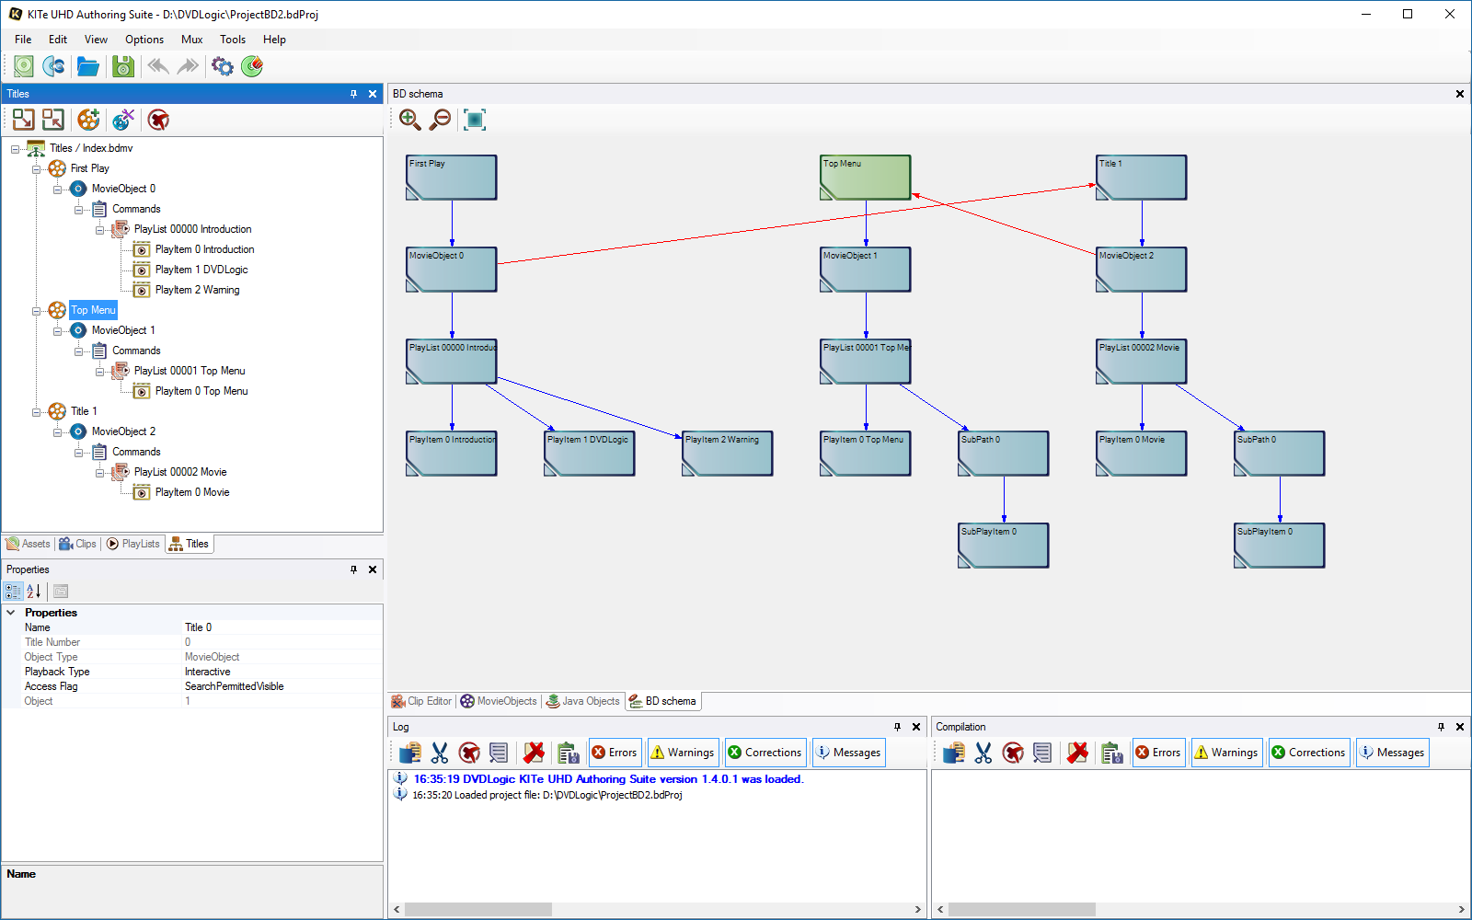Click the add title film reel icon
The width and height of the screenshot is (1472, 920).
88,120
